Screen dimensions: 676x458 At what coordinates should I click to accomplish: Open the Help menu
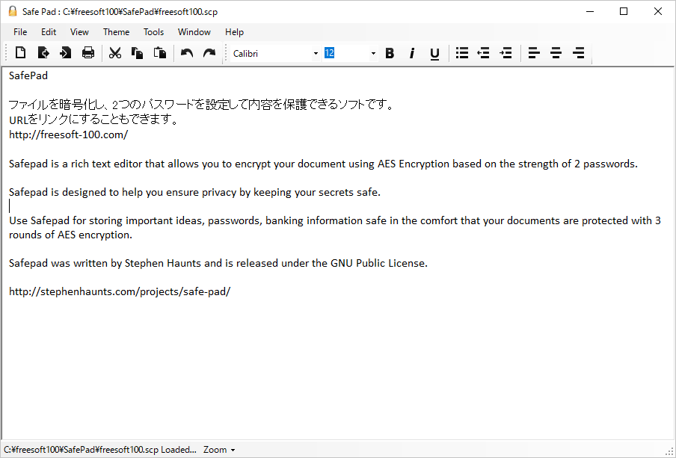point(234,32)
